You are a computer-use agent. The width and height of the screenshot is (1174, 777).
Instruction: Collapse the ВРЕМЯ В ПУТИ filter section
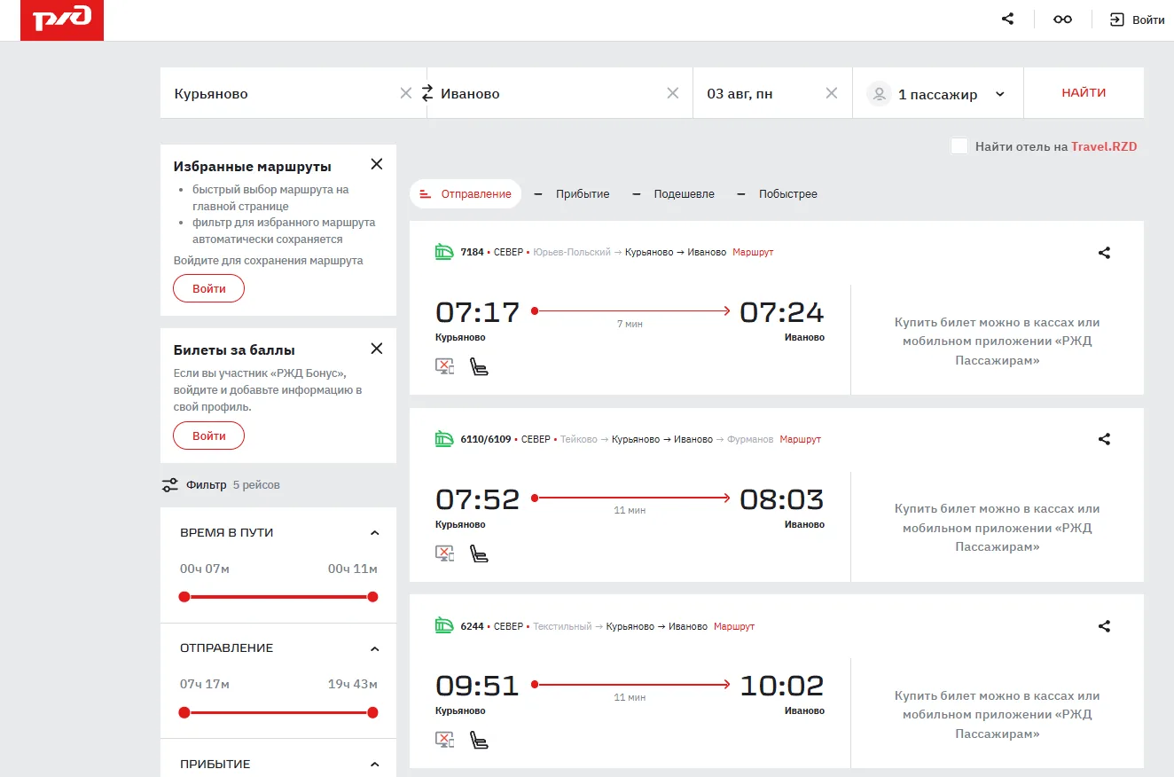374,533
